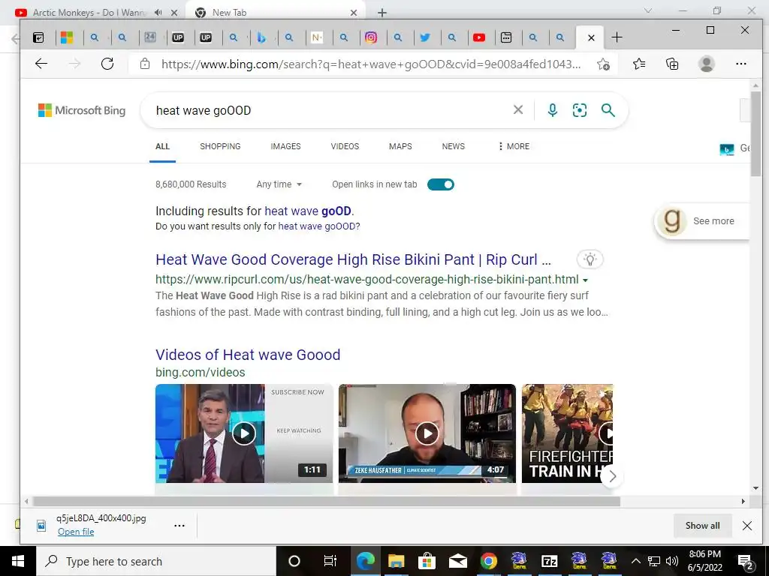Select the ALL results tab
Screen dimensions: 769x576
[162, 146]
